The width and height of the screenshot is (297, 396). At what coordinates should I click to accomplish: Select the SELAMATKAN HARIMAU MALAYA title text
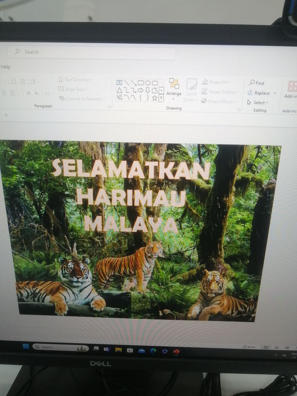click(131, 196)
